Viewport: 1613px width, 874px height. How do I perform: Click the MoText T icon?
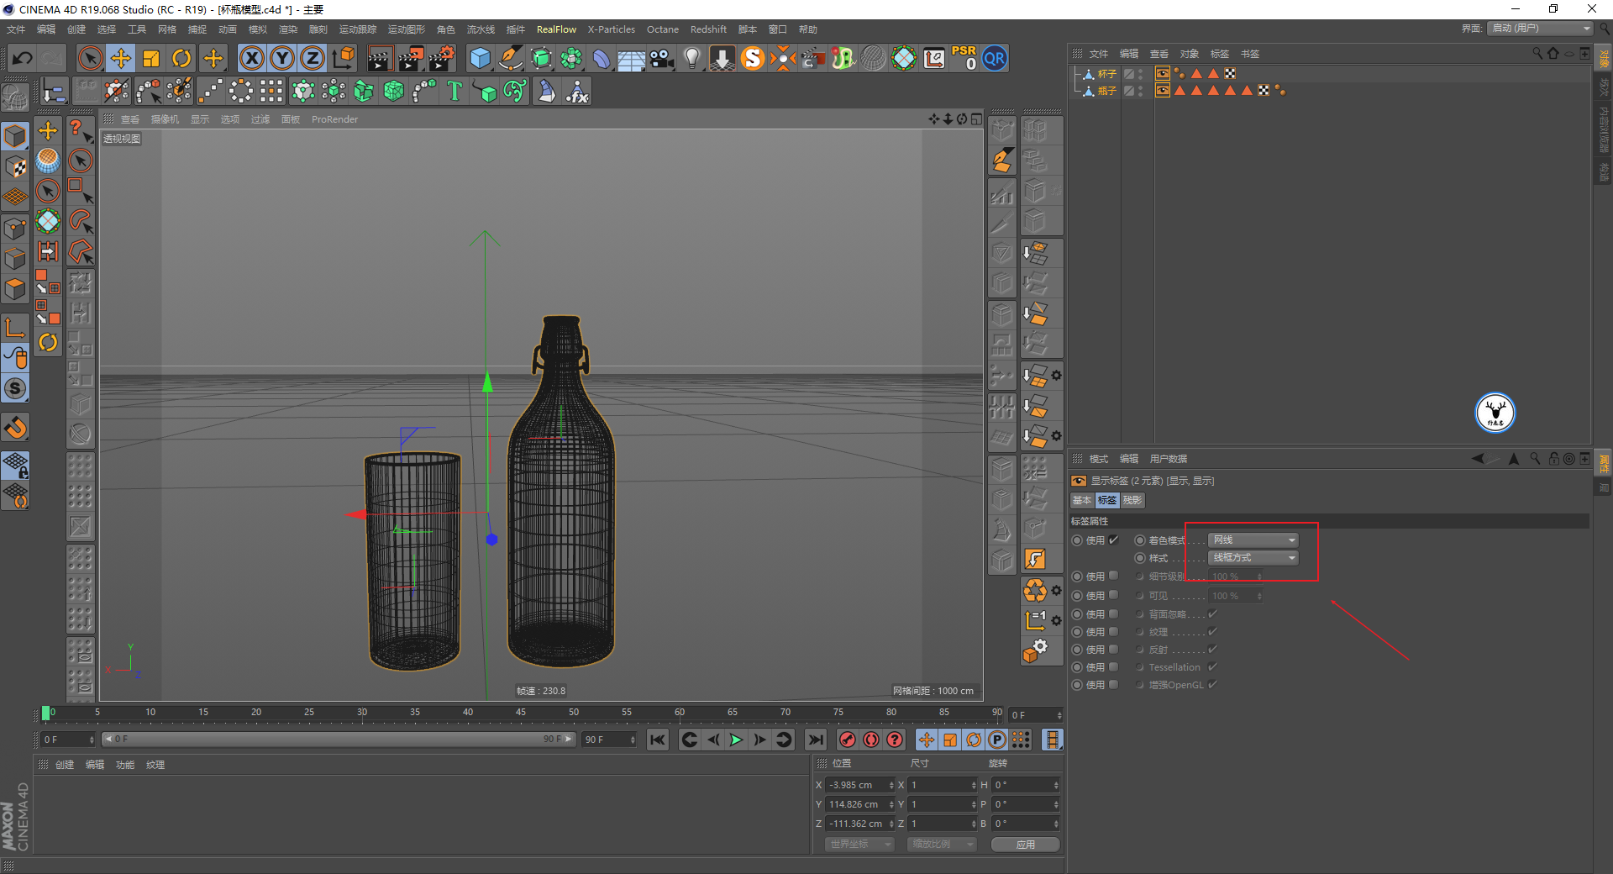[x=454, y=91]
